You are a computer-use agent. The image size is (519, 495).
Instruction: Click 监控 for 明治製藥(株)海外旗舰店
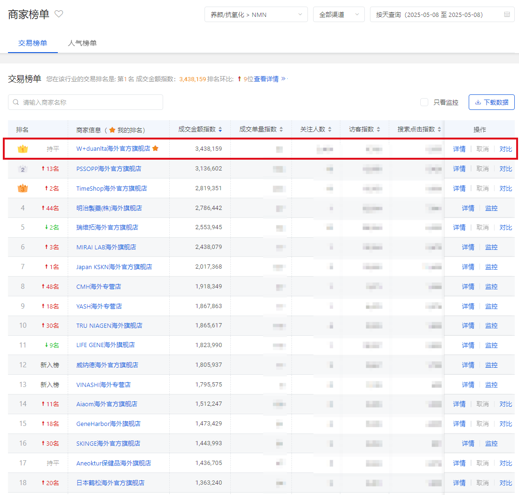pyautogui.click(x=491, y=208)
